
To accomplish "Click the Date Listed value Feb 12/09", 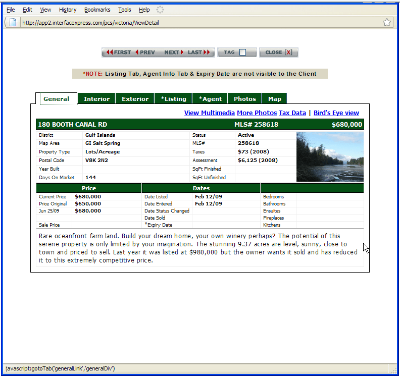I will pyautogui.click(x=209, y=196).
